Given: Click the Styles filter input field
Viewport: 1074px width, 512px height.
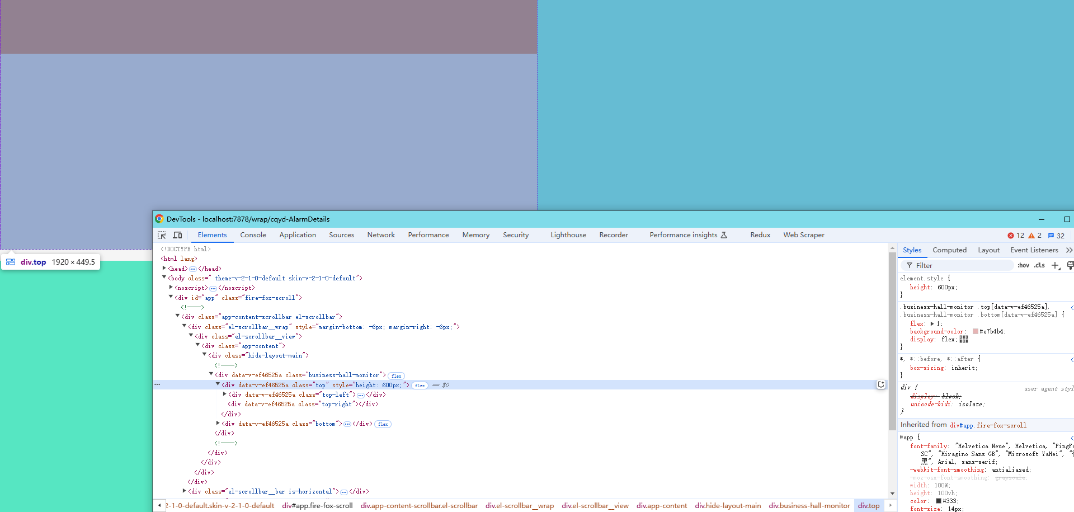Looking at the screenshot, I should [x=958, y=266].
